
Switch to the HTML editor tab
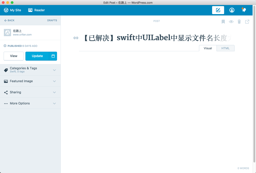coord(226,48)
